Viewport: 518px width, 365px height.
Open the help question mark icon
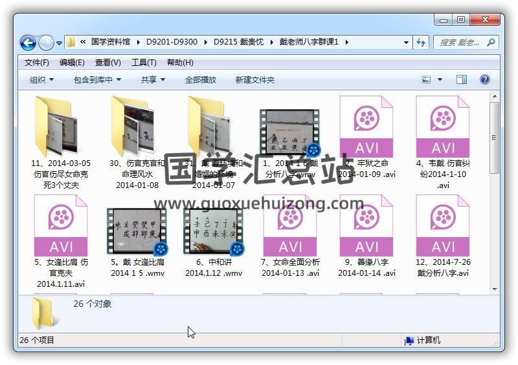coord(484,79)
